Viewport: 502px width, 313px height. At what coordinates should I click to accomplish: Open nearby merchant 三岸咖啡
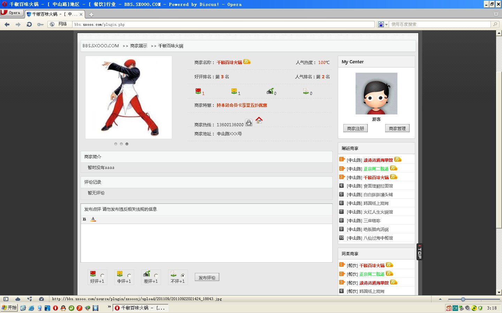(372, 221)
